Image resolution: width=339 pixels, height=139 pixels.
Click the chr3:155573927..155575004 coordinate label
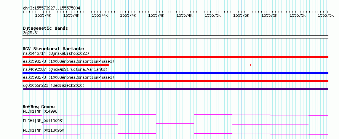pos(51,8)
